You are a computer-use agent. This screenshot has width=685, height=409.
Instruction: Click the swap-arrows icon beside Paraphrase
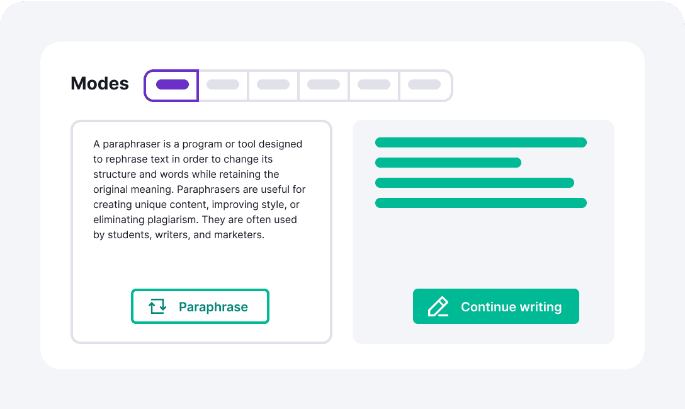click(157, 306)
